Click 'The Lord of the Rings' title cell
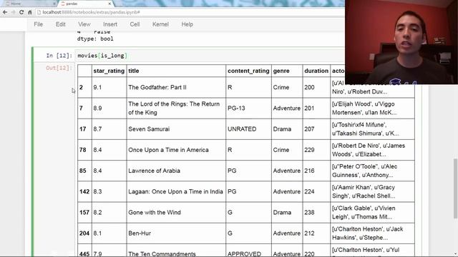Screen dimensions: 458x257 (x=176, y=108)
